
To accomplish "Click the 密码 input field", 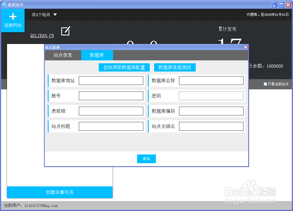I will tap(211, 96).
